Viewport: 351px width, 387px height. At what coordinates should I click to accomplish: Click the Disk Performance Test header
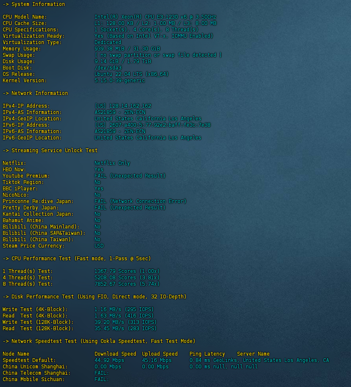click(x=95, y=297)
